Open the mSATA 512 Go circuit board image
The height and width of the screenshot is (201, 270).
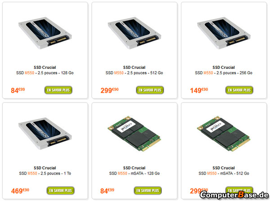[x=224, y=134]
